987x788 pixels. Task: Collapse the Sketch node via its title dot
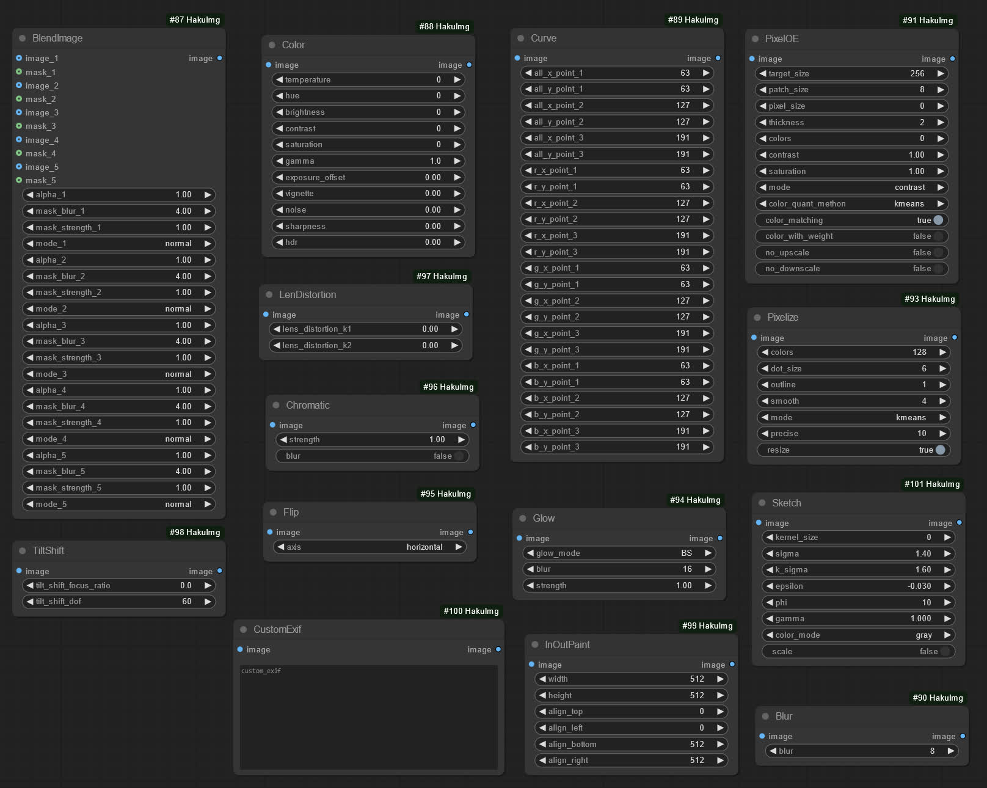(762, 503)
